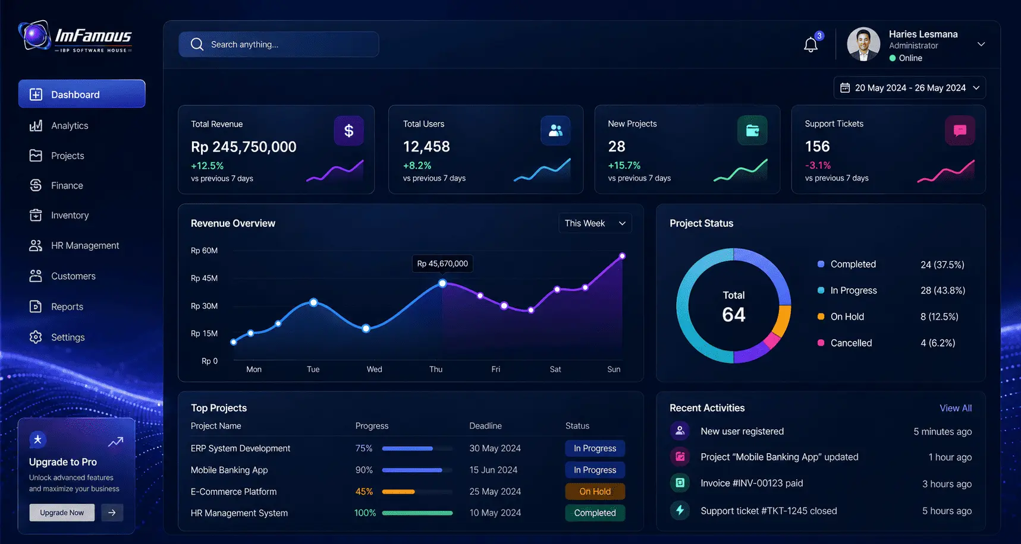Click the Total Revenue dollar icon
The width and height of the screenshot is (1021, 544).
[x=348, y=131]
